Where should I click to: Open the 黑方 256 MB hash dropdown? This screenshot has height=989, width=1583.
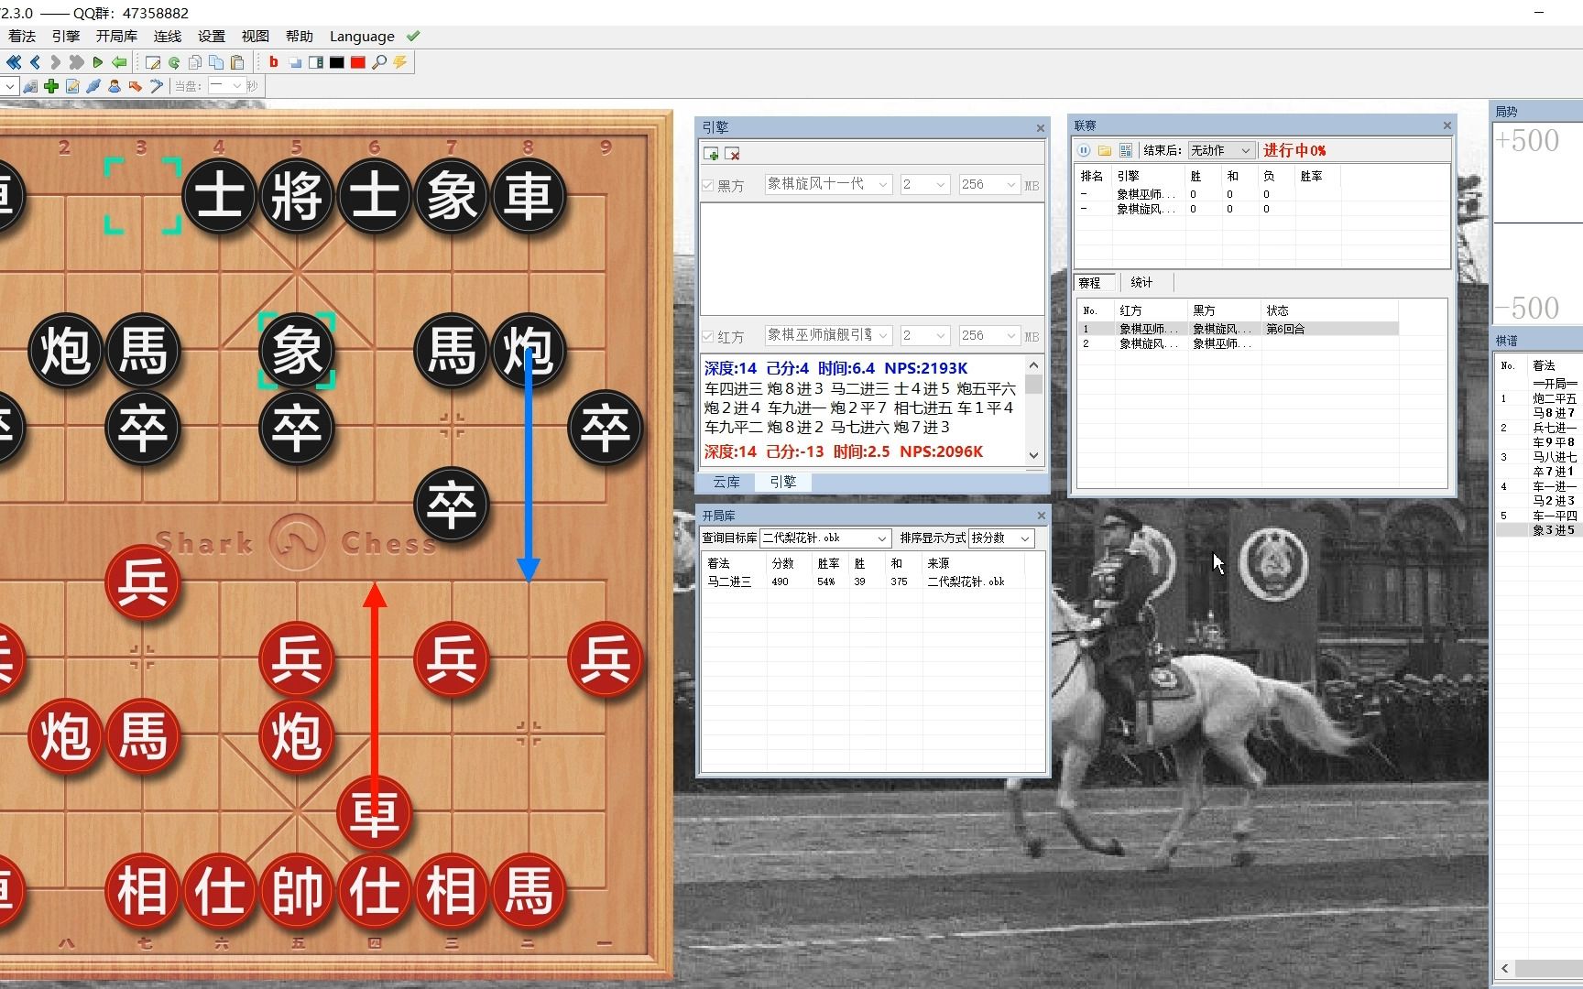(988, 184)
